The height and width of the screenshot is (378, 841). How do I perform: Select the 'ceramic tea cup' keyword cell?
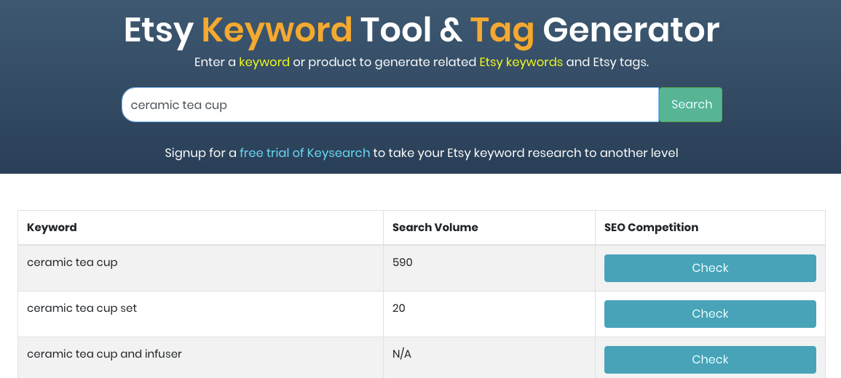click(x=200, y=268)
